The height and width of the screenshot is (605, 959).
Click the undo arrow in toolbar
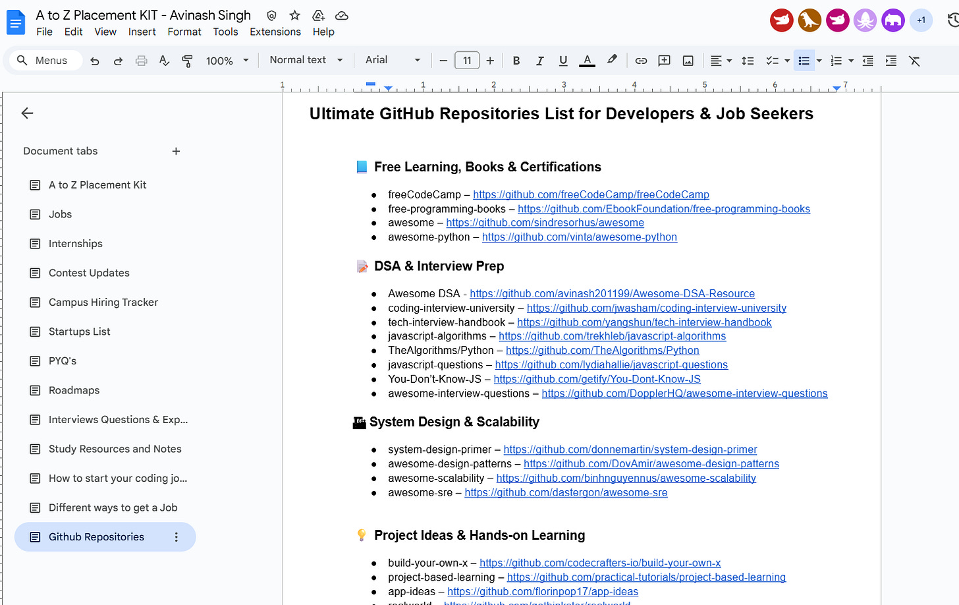click(95, 61)
